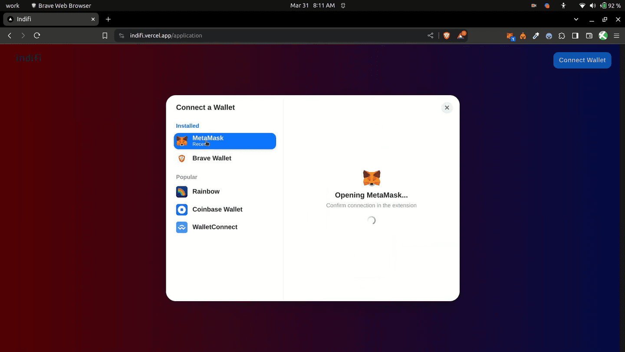Screen dimensions: 625x352
Task: Open Brave Wallet toolbar icon
Action: tap(589, 36)
